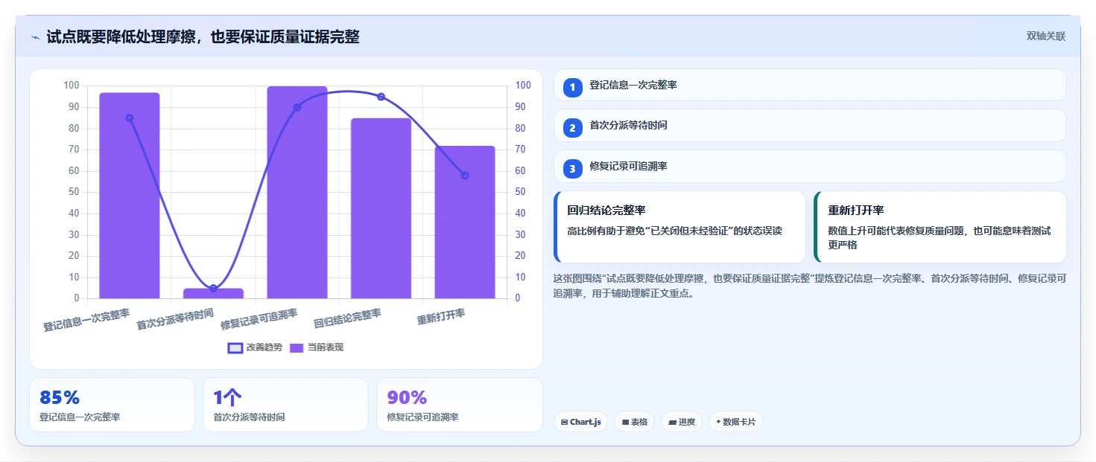
Task: Click the number 2 badge for 首次分派等待时间
Action: pos(572,128)
